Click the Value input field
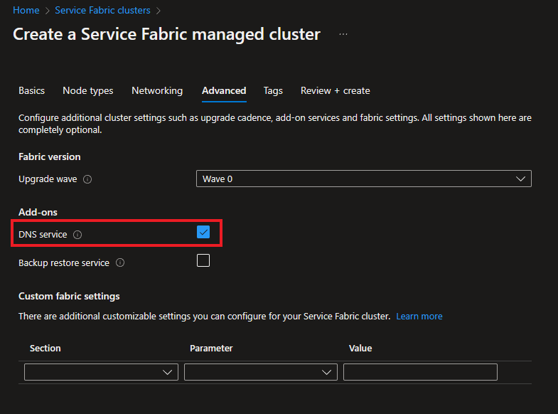The height and width of the screenshot is (414, 558). point(420,372)
